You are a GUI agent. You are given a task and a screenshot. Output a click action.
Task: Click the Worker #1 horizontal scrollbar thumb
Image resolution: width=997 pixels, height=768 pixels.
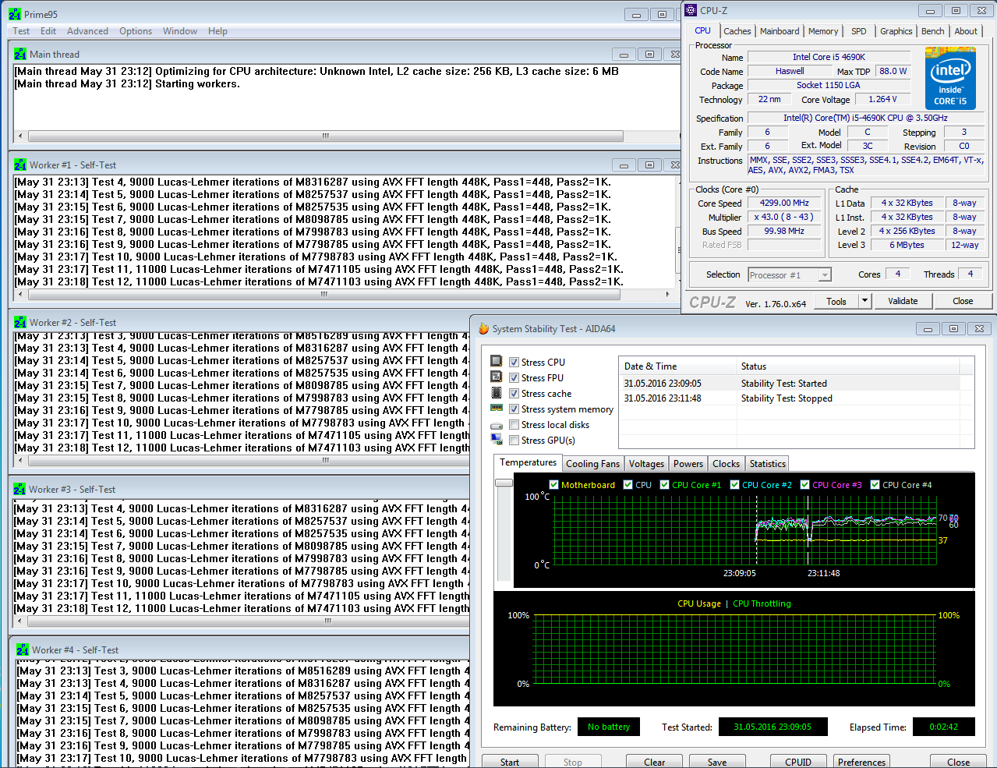pos(324,295)
